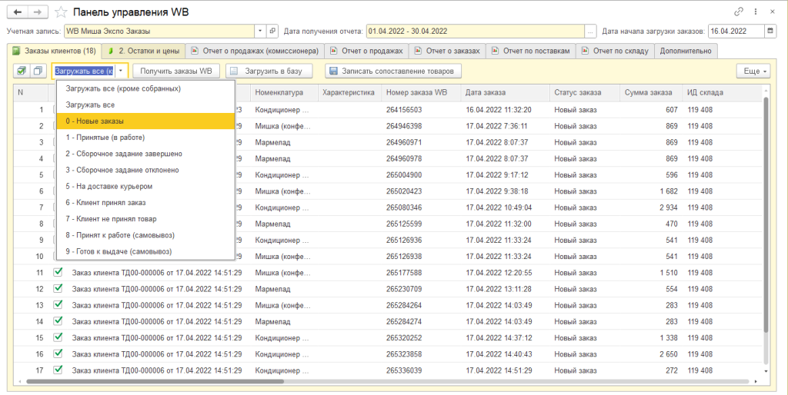Collapse the order status filter dropdown arrow

[122, 71]
